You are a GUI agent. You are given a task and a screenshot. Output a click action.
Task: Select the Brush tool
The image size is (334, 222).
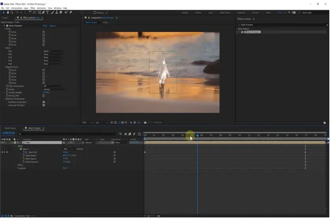click(x=52, y=12)
